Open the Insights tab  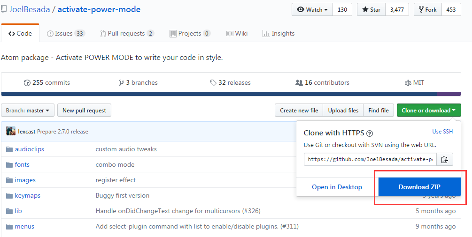coord(279,33)
